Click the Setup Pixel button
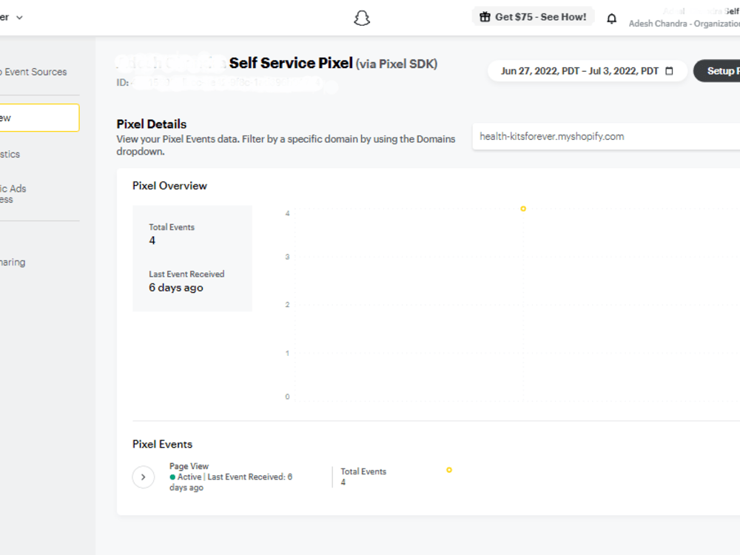This screenshot has width=740, height=555. pos(716,71)
